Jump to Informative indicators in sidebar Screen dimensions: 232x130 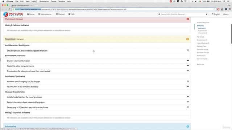(x=203, y=33)
